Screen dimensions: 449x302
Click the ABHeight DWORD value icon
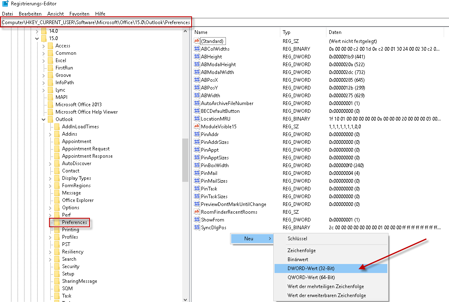[197, 56]
